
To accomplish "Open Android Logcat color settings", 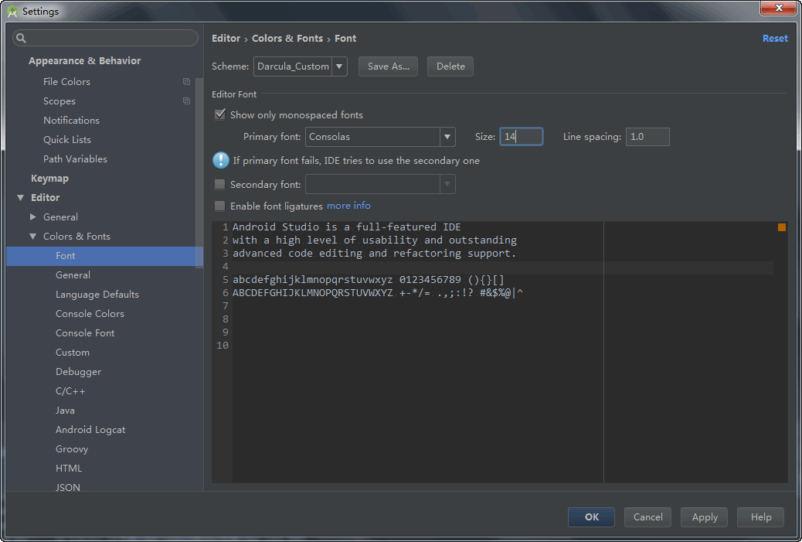I will [90, 430].
